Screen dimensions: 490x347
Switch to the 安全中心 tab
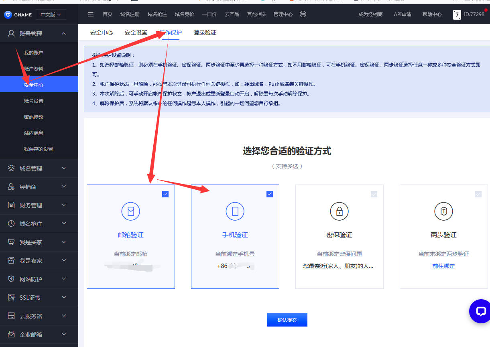pyautogui.click(x=102, y=32)
